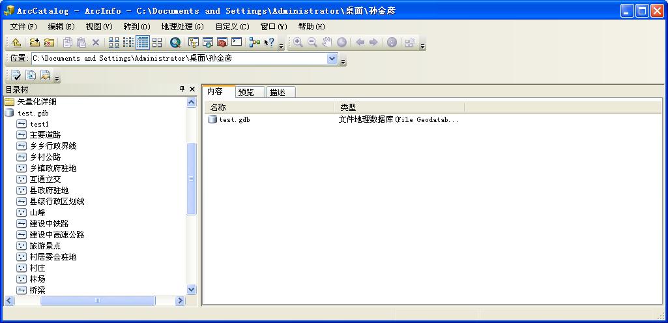Open Location toolbar options overflow arrow
This screenshot has width=668, height=323.
343,62
